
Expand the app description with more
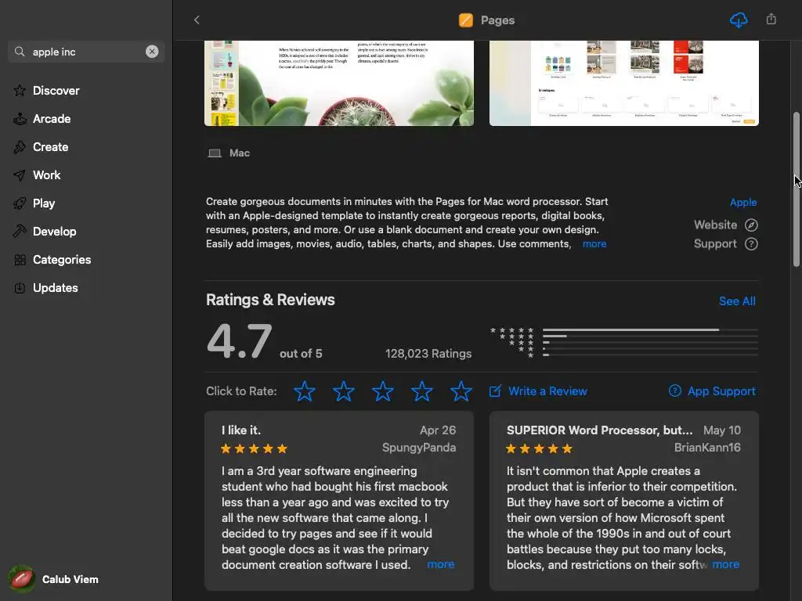[x=594, y=244]
